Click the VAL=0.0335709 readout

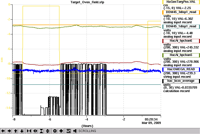coord(186,88)
